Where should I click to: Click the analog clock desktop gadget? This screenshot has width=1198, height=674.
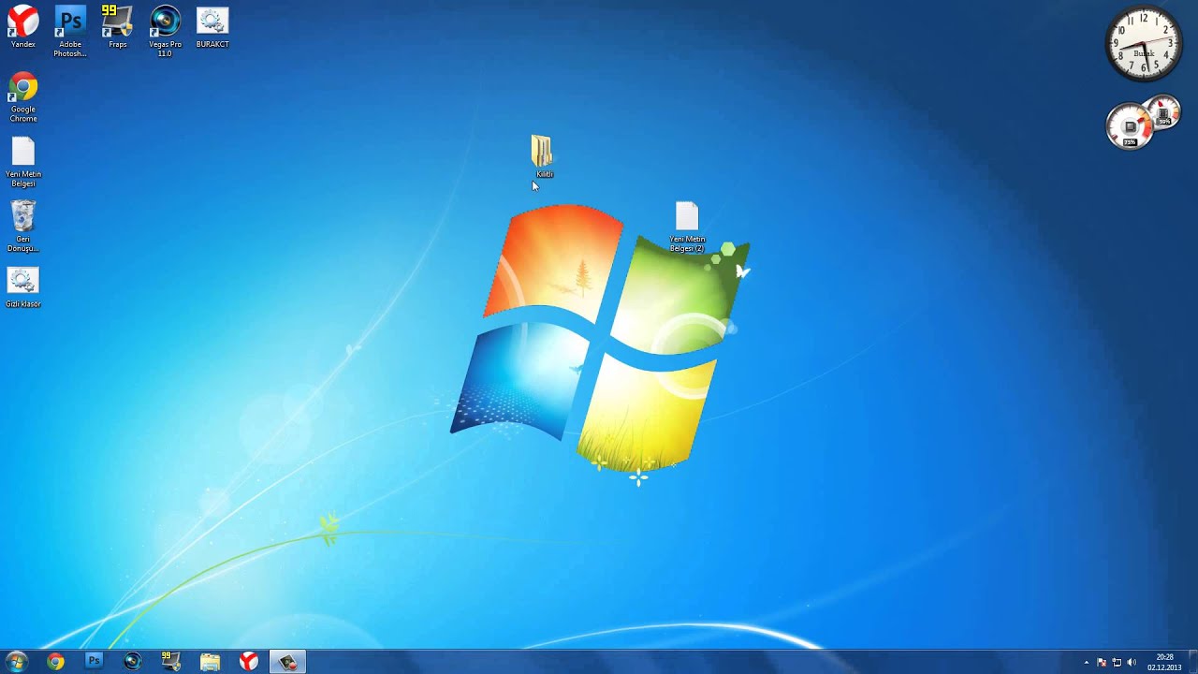(x=1144, y=45)
